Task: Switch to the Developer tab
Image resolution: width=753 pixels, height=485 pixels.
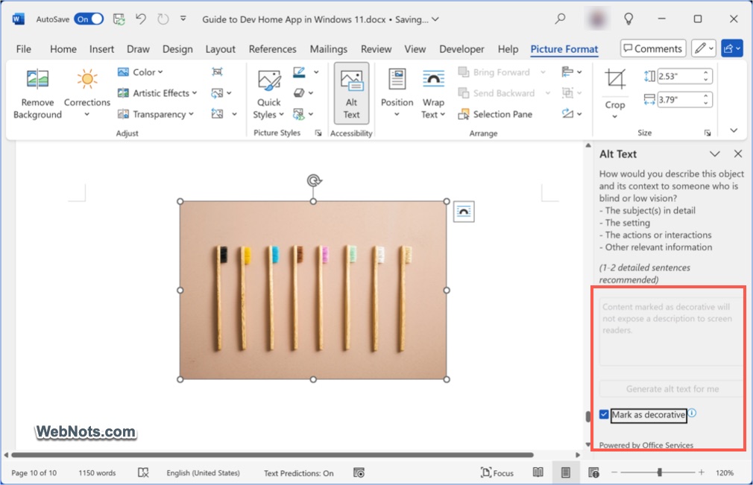Action: click(x=461, y=49)
